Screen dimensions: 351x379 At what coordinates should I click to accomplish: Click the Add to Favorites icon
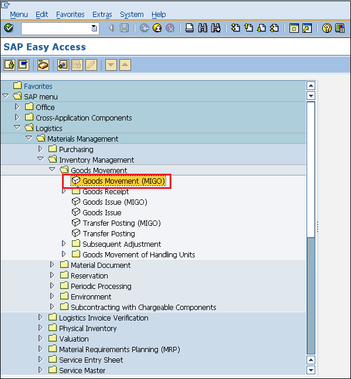[x=63, y=65]
